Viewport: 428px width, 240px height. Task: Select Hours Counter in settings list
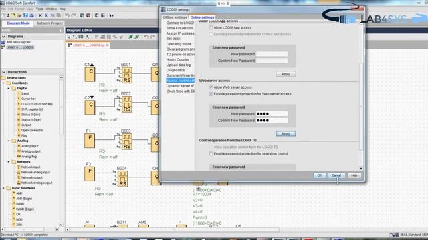[177, 59]
